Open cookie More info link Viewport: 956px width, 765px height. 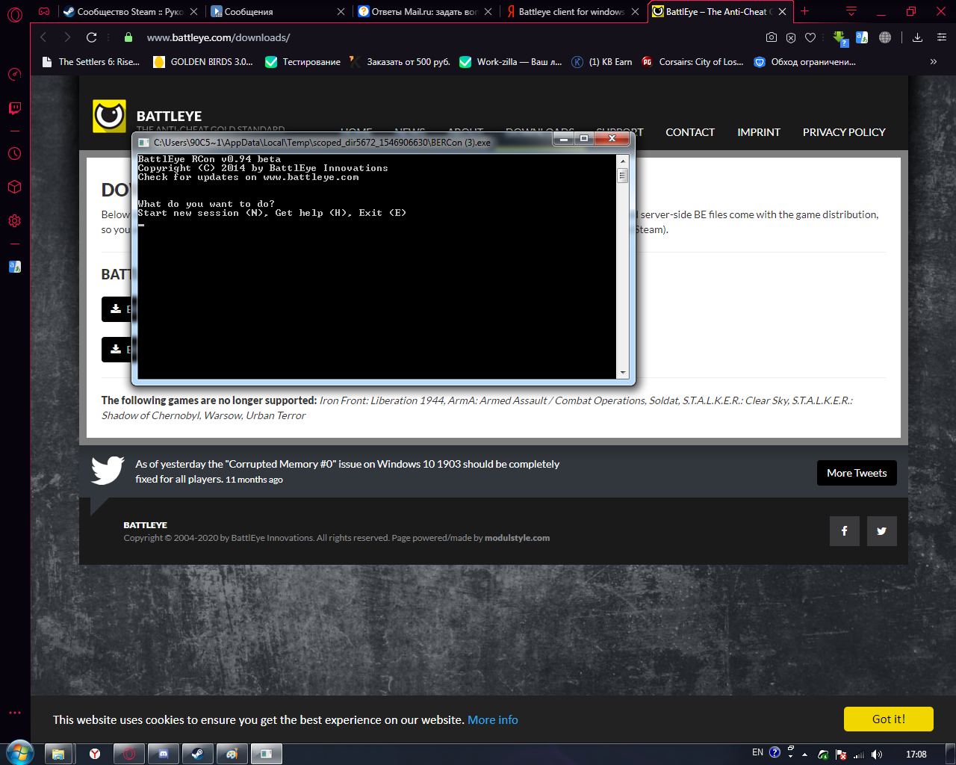pyautogui.click(x=493, y=720)
